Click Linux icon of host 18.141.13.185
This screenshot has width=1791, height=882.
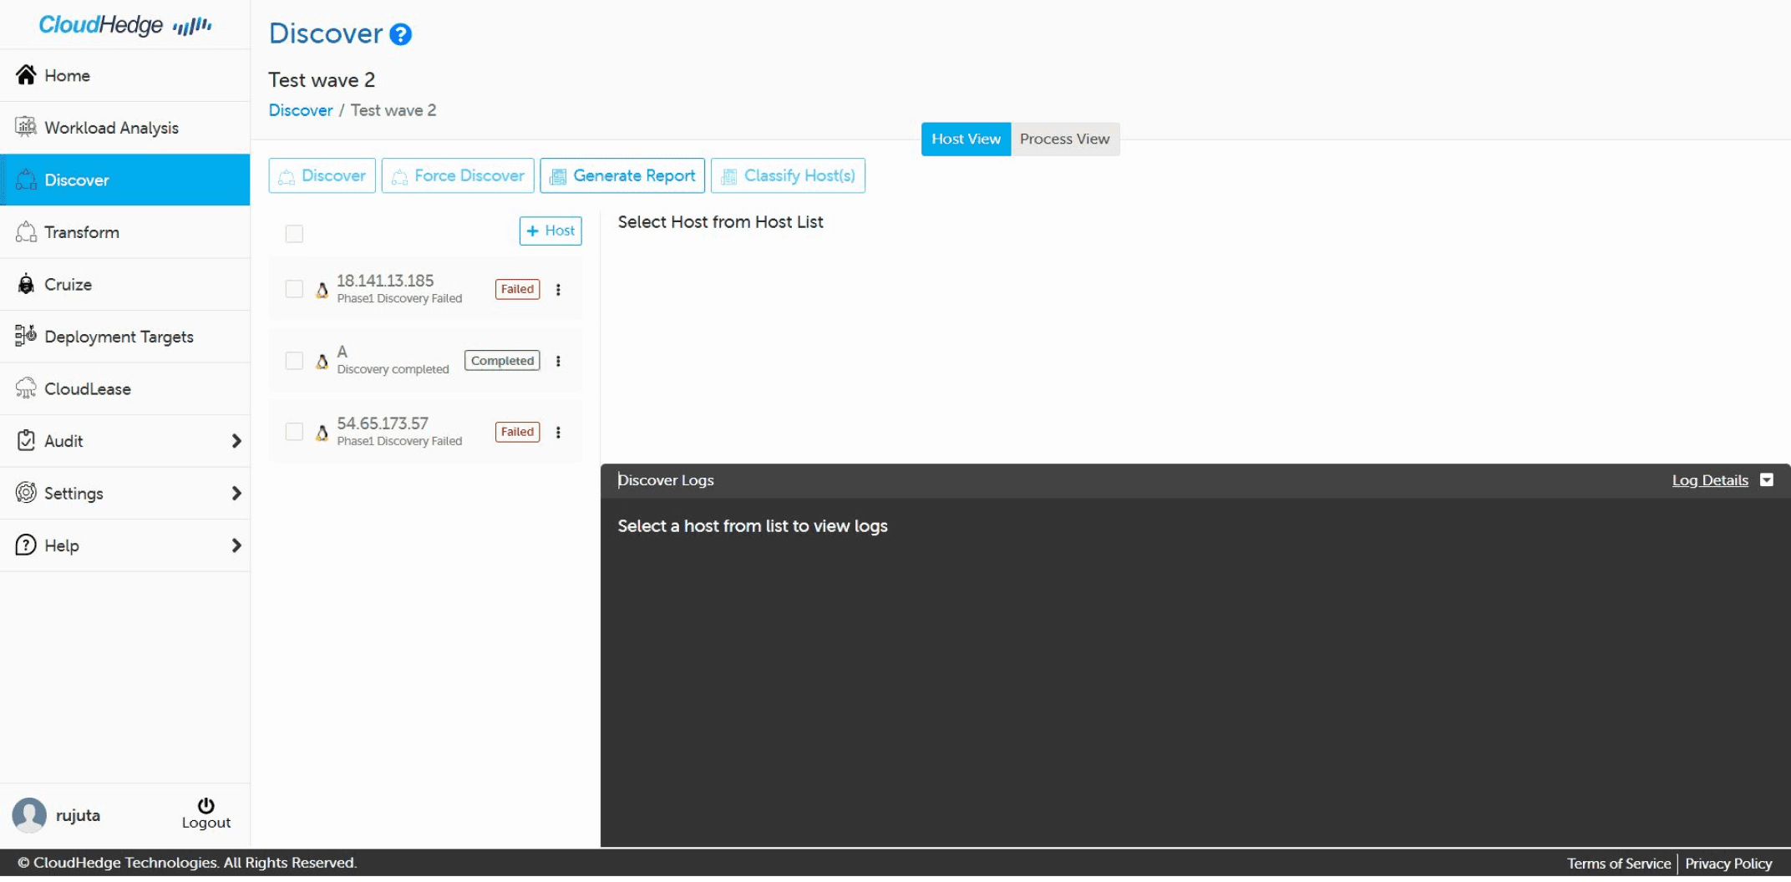[x=322, y=290]
